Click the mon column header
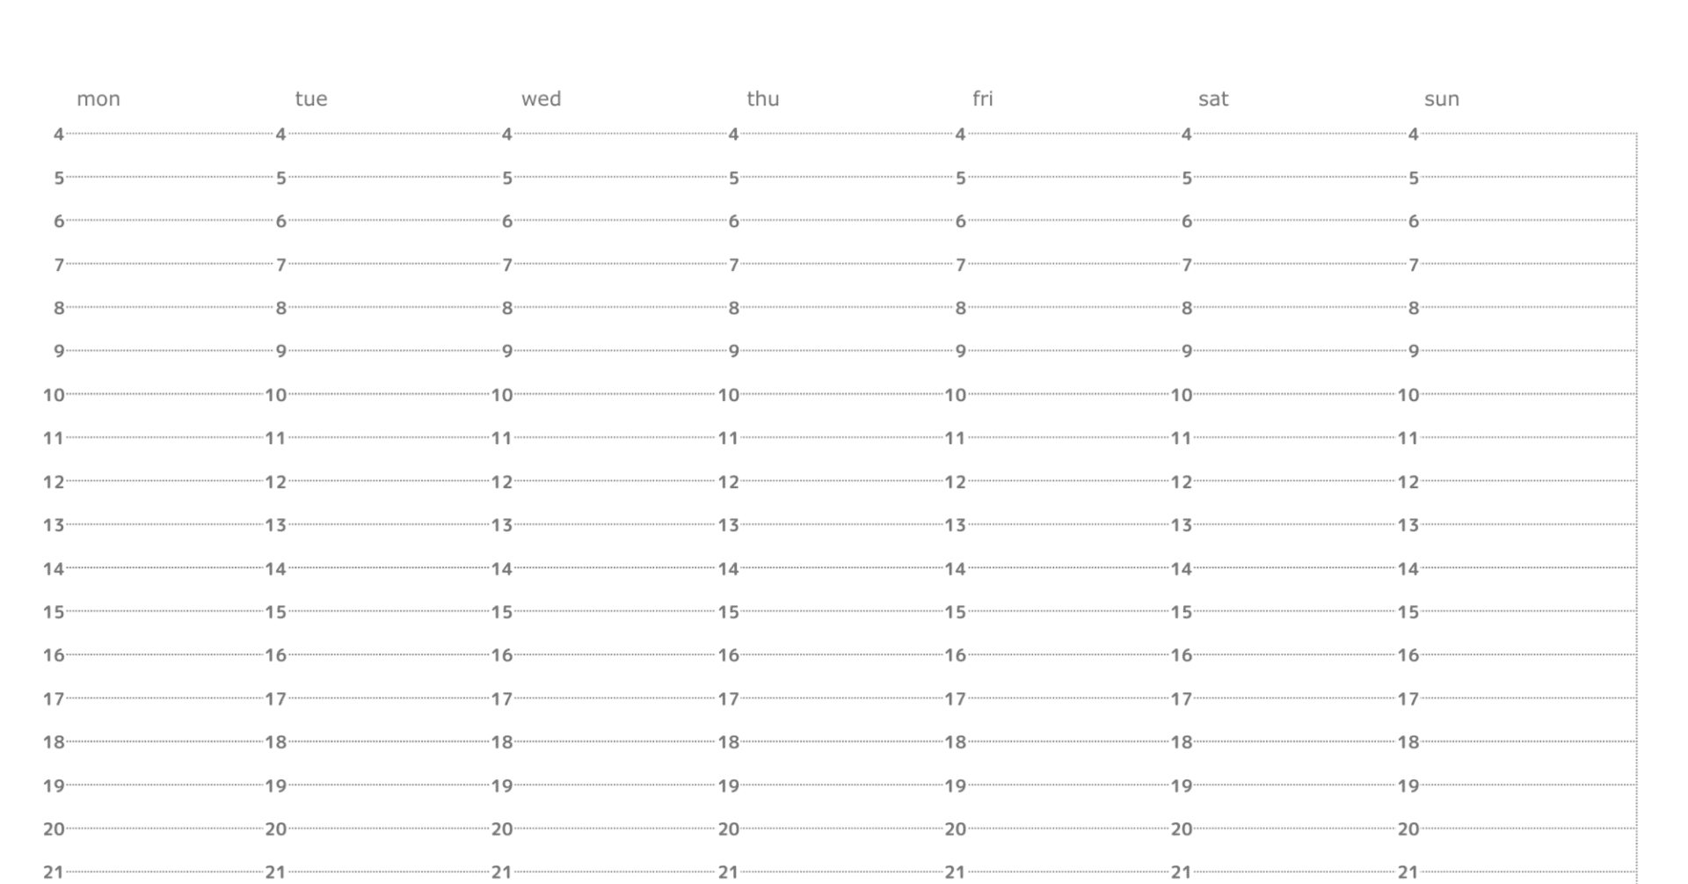The height and width of the screenshot is (884, 1688). [x=98, y=99]
